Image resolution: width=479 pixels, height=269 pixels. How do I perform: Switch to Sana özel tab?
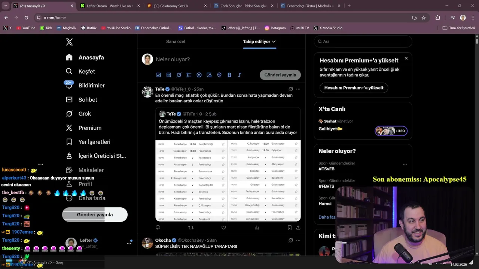coord(176,41)
